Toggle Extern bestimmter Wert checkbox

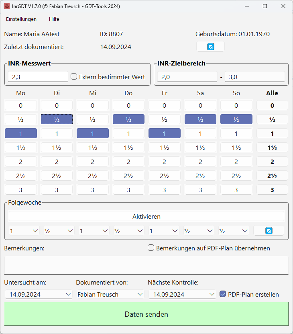coord(74,77)
